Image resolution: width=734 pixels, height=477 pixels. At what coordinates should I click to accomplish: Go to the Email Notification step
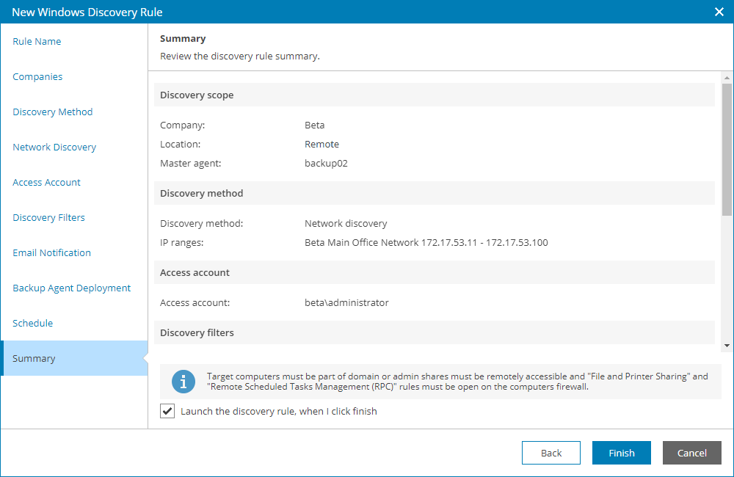(51, 252)
